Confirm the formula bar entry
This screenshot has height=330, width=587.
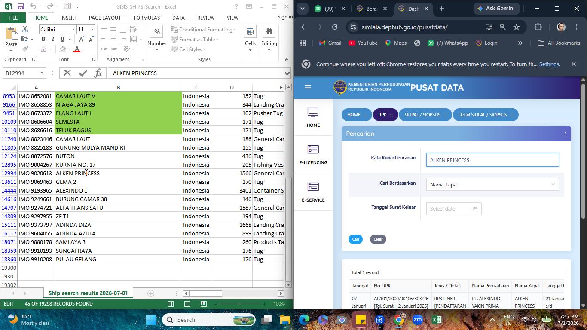click(x=83, y=73)
